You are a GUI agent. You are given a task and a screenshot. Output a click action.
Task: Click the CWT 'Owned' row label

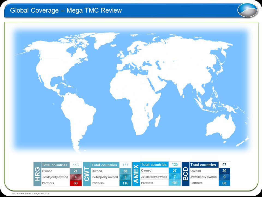[105, 171]
